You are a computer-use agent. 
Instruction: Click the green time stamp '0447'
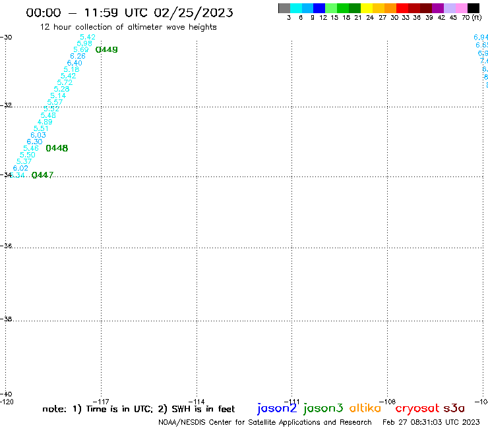click(x=43, y=175)
